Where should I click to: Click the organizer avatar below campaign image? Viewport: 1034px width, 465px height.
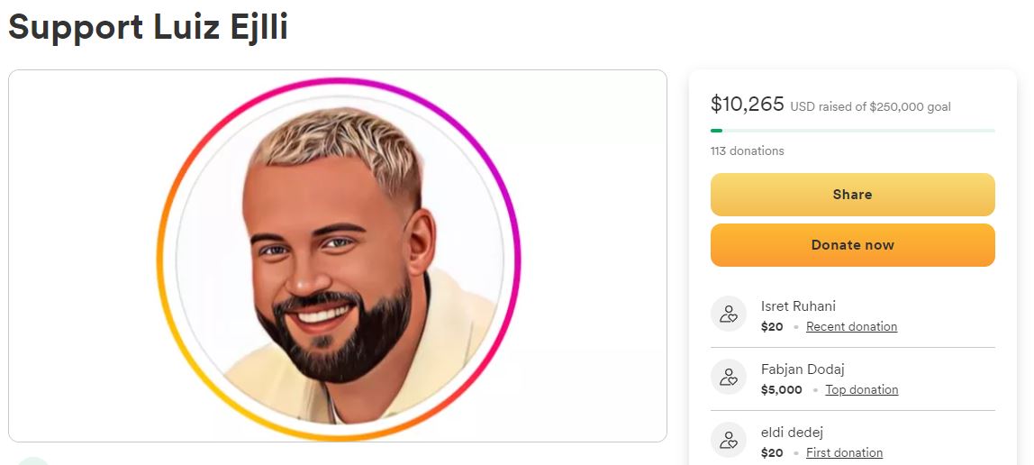(x=33, y=460)
